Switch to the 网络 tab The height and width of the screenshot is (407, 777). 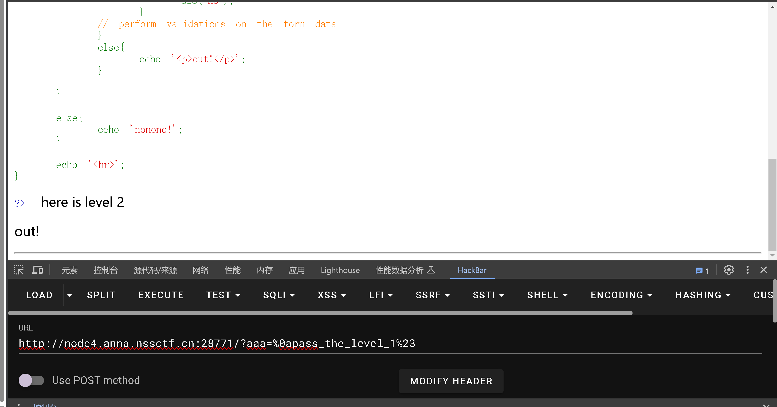coord(201,270)
